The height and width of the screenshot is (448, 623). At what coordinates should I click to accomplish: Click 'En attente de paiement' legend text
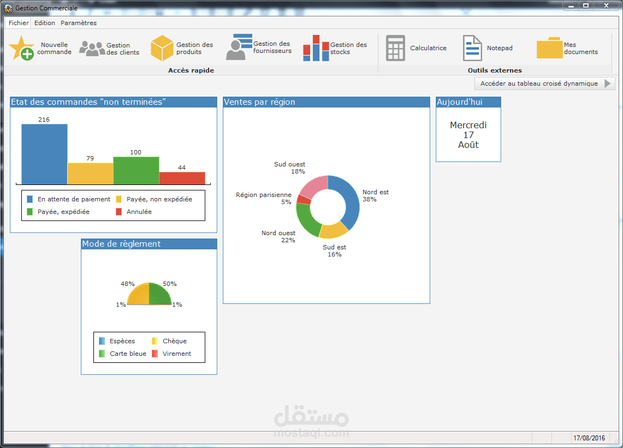[x=74, y=199]
